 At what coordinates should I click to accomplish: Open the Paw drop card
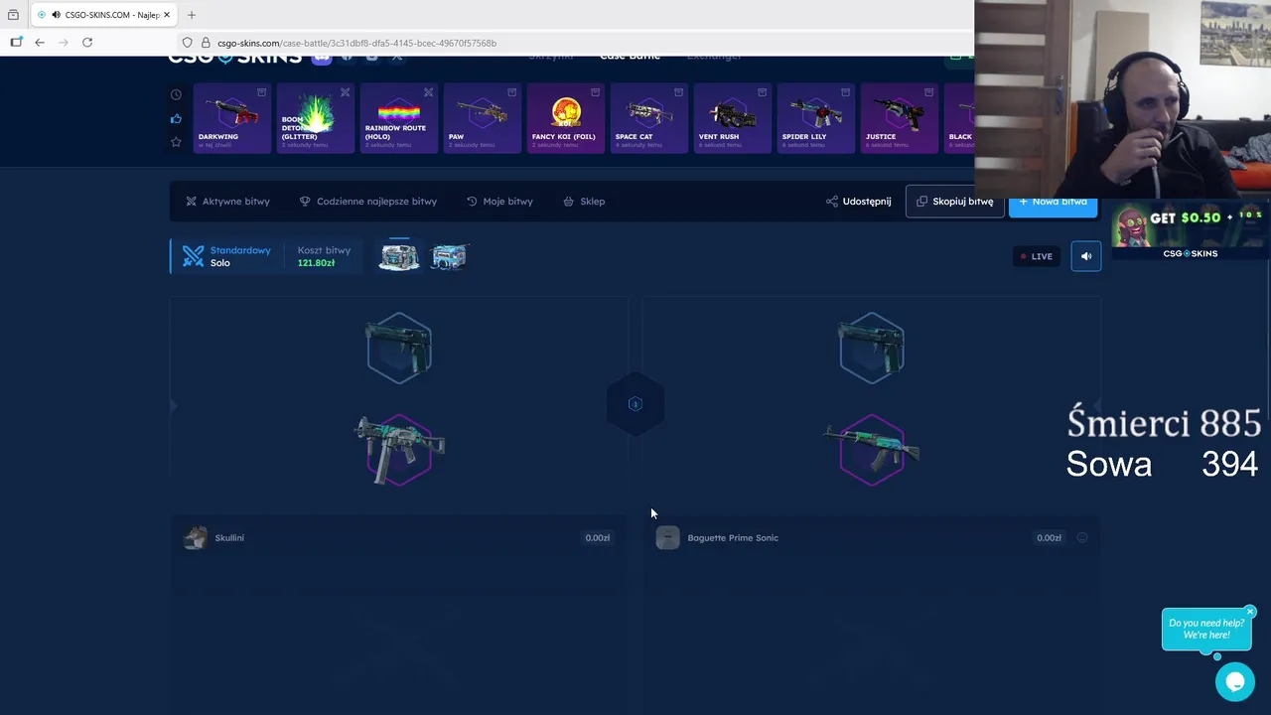coord(482,118)
